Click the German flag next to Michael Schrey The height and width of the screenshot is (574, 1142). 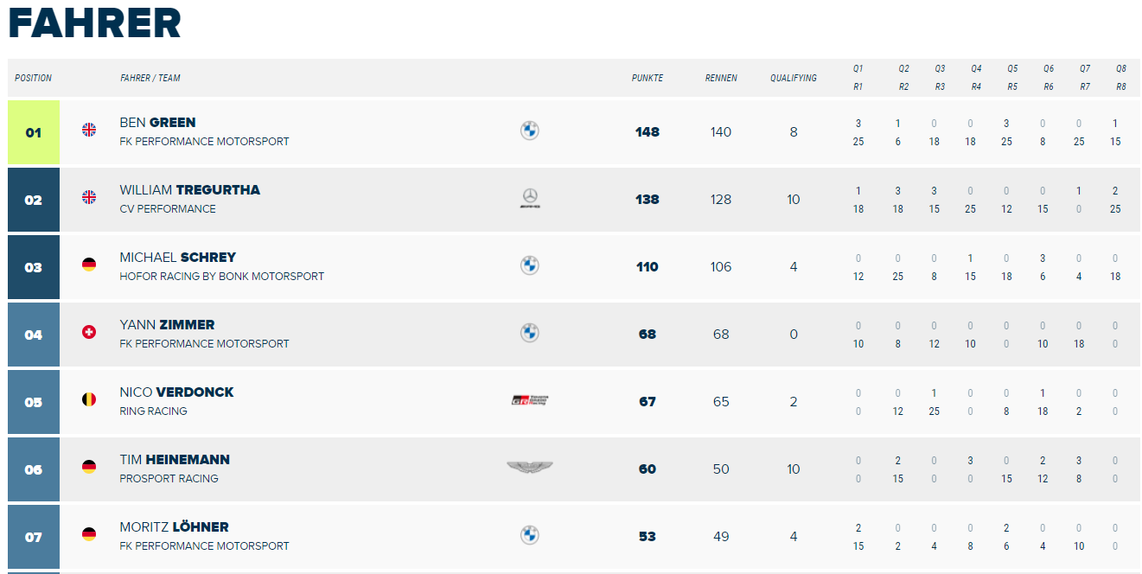(89, 265)
